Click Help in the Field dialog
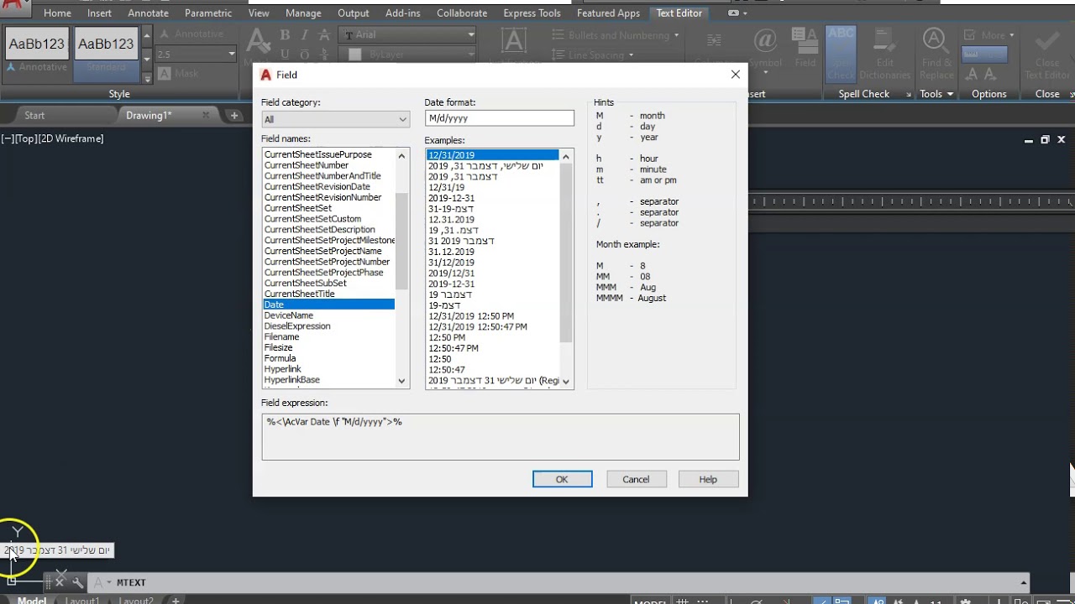The width and height of the screenshot is (1075, 604). [708, 479]
